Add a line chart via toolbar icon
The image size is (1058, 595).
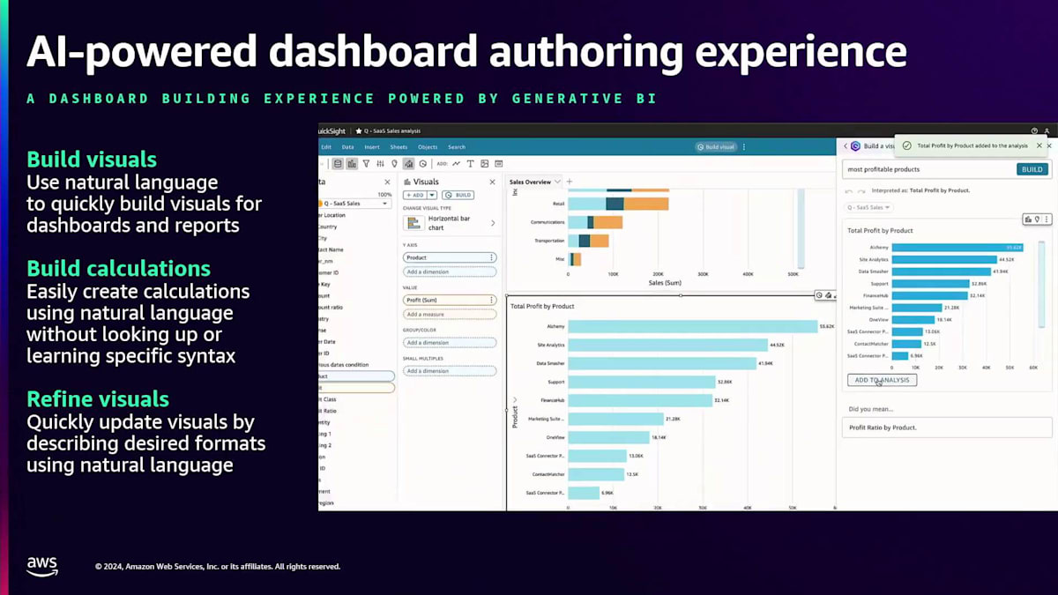point(456,164)
